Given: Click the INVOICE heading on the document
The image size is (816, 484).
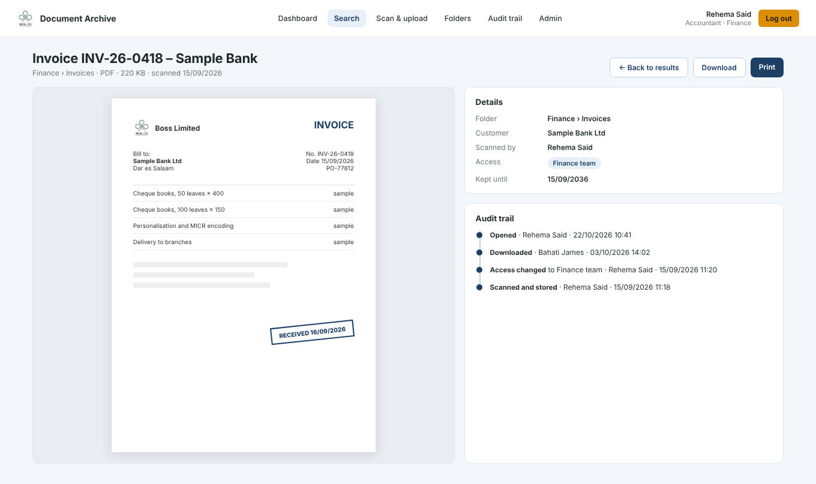Looking at the screenshot, I should (x=334, y=125).
